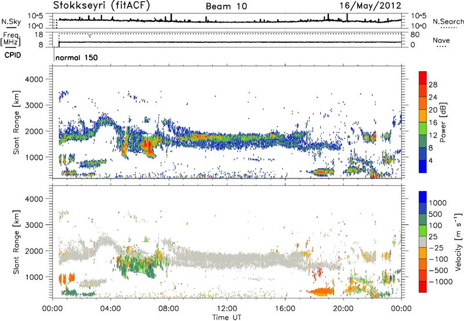This screenshot has height=321, width=464.
Task: Click the red top segment of power colorbar
Action: (x=423, y=78)
